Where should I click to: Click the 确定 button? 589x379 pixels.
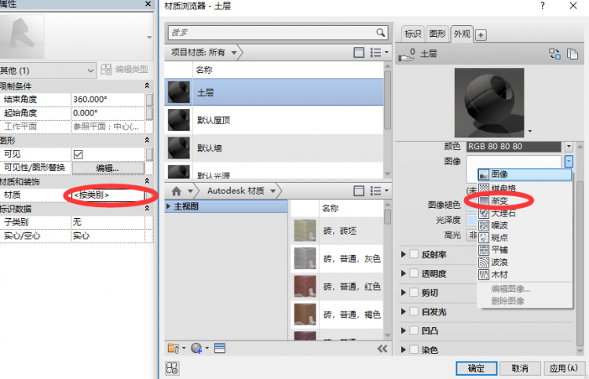(475, 368)
